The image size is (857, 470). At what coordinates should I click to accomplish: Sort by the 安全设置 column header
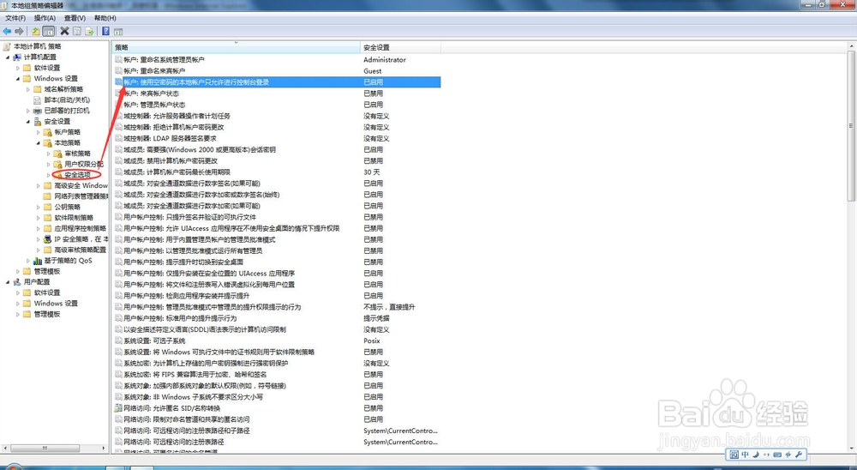pyautogui.click(x=400, y=48)
